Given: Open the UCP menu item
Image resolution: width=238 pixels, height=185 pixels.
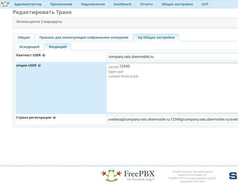Looking at the screenshot, I should point(205,4).
